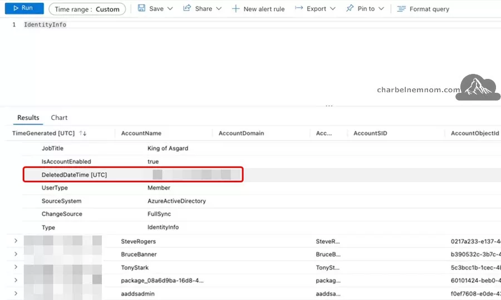This screenshot has width=501, height=300.
Task: Select the JobTitle field label
Action: [52, 148]
